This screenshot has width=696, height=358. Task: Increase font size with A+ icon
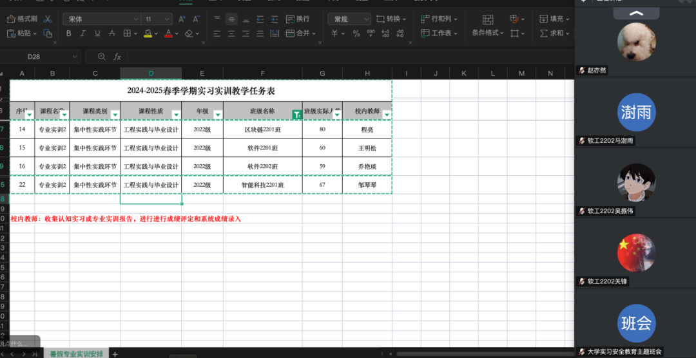(182, 19)
